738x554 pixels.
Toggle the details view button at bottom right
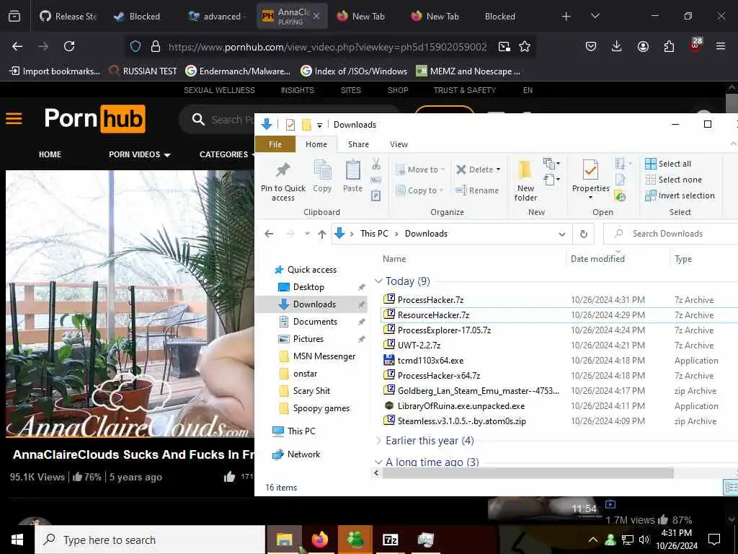(x=731, y=487)
